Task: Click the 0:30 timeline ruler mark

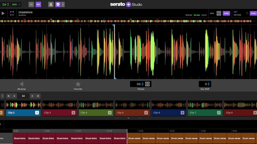Action: click(x=203, y=131)
